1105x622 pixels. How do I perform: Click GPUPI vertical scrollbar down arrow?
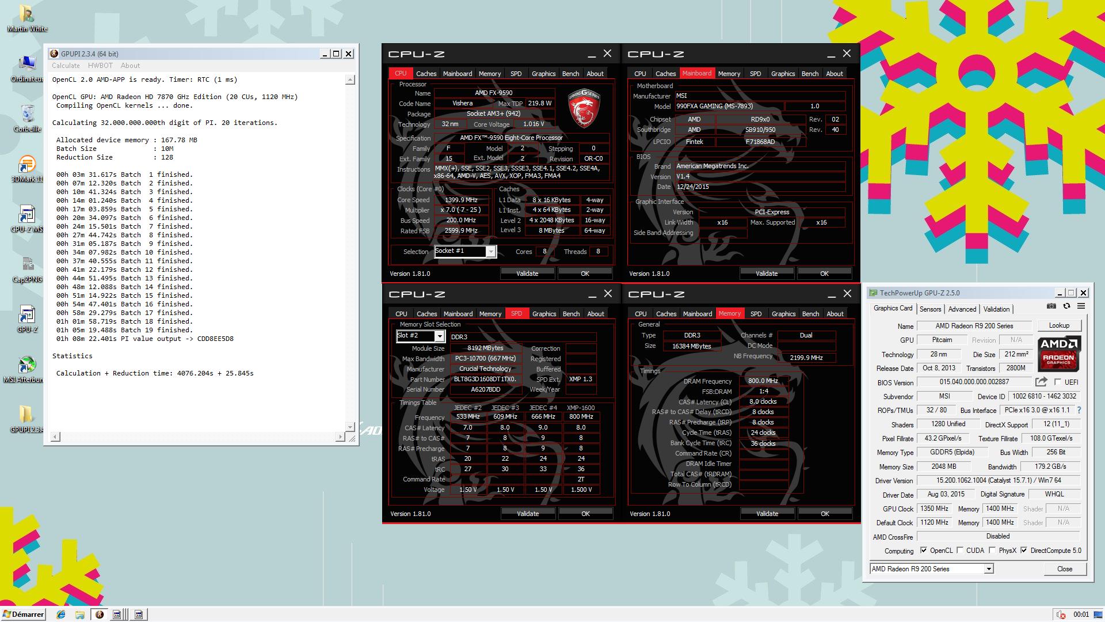tap(350, 426)
